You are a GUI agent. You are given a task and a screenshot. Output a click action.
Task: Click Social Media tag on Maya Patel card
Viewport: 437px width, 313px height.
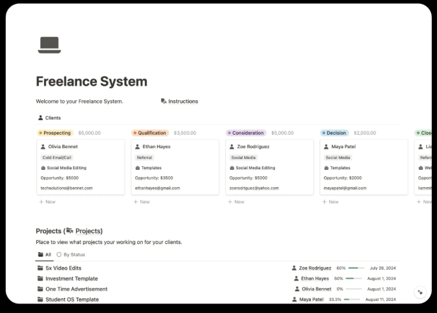coord(337,157)
